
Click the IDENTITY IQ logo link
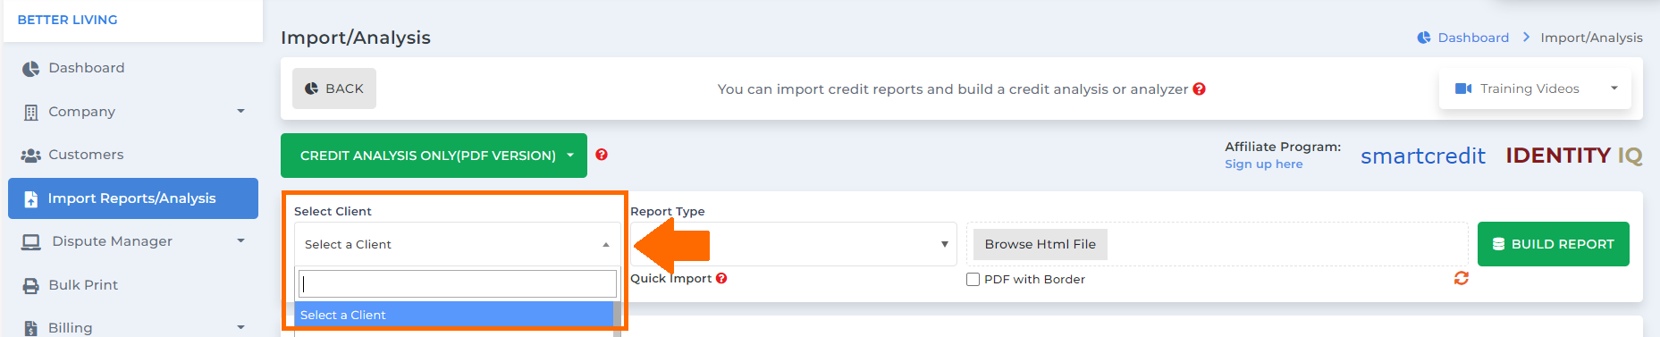coord(1574,156)
